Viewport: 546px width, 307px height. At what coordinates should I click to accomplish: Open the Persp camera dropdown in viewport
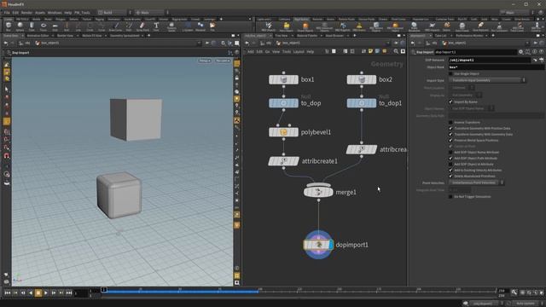pyautogui.click(x=205, y=61)
